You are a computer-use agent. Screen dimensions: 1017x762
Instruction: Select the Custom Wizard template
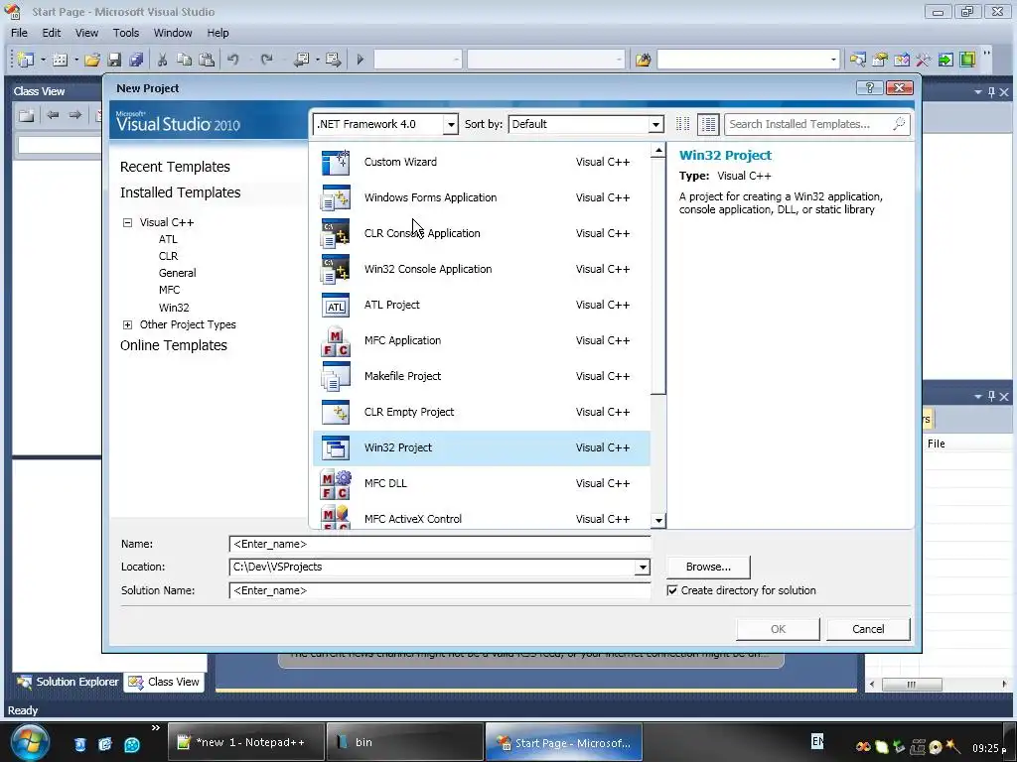(x=482, y=162)
